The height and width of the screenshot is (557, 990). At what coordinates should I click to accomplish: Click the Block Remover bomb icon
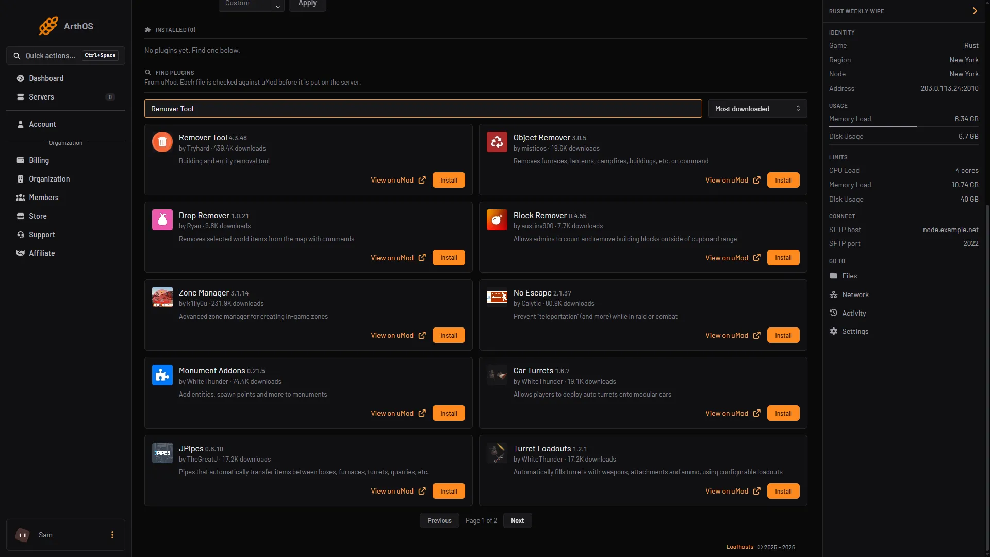tap(497, 220)
